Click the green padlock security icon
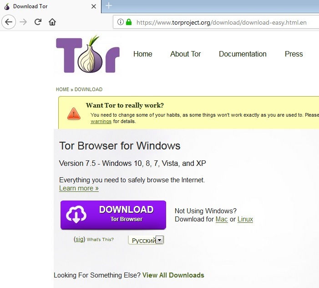Screen dimensions: 319x288 (x=129, y=22)
